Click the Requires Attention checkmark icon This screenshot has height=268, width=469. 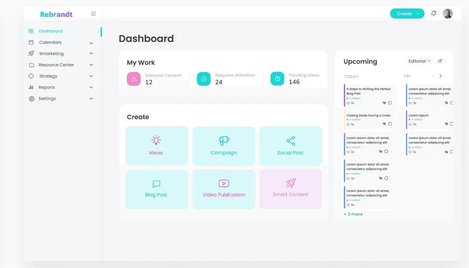(204, 79)
